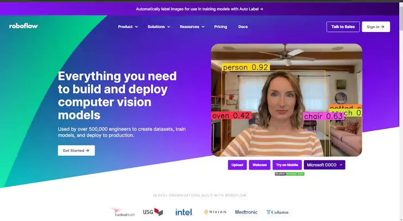Screen dimensions: 403x221
Task: Click the USG logo
Action: 153,212
